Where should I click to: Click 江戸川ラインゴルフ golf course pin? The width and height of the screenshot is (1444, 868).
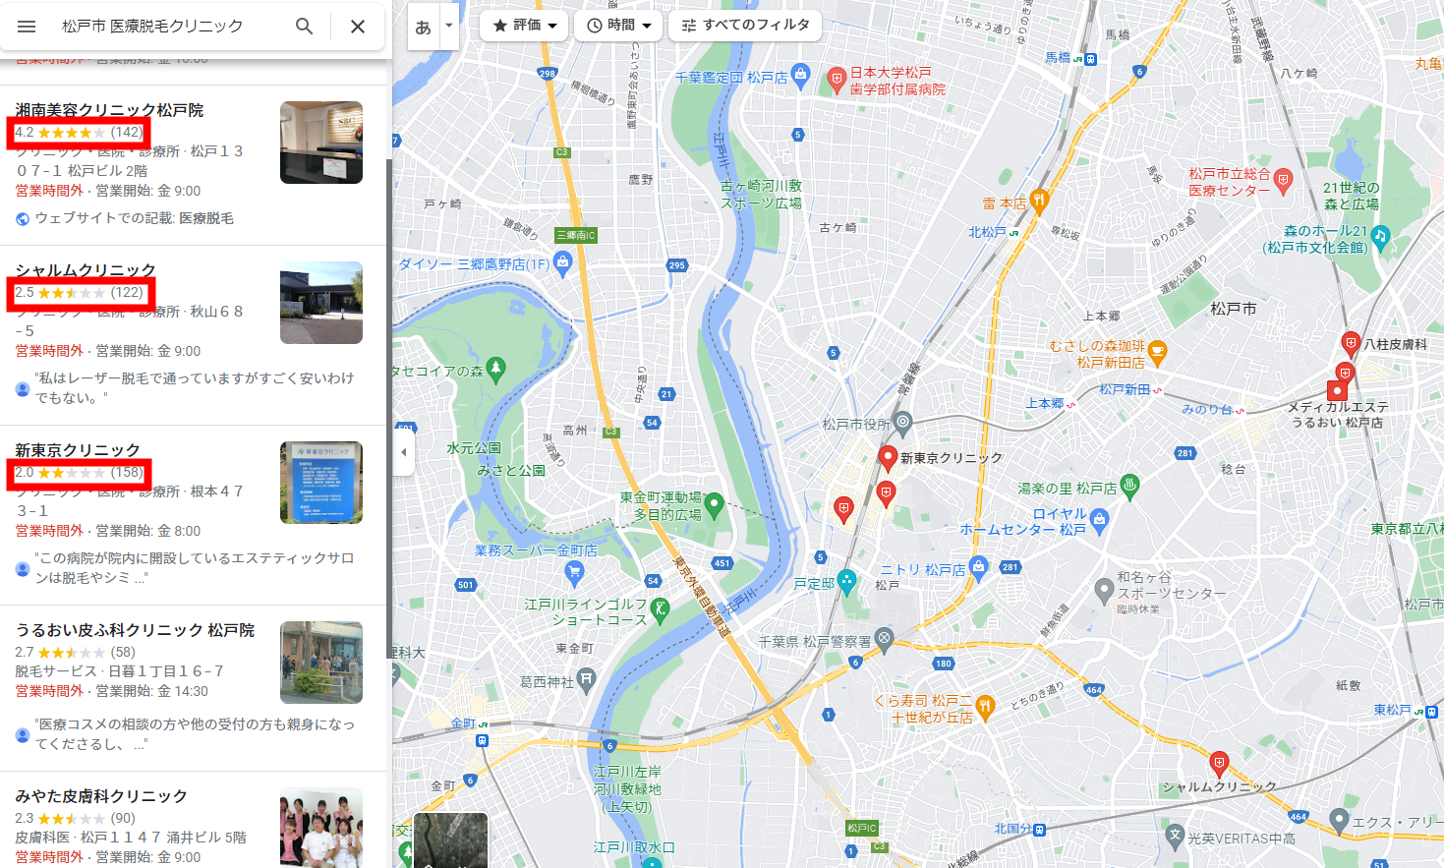pos(660,609)
